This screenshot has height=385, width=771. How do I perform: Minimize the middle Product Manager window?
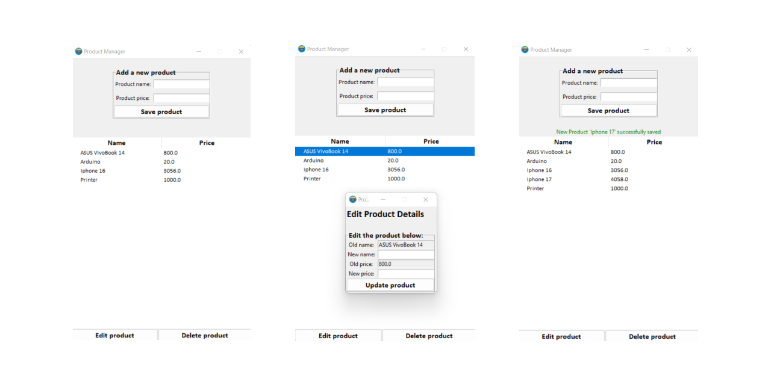coord(423,49)
